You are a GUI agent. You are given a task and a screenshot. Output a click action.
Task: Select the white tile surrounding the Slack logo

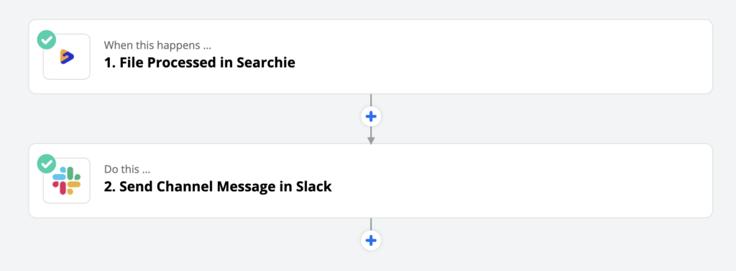[67, 181]
